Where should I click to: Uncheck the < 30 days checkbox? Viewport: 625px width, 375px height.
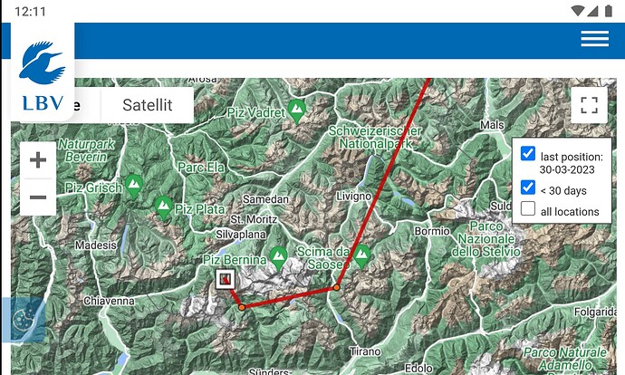click(x=528, y=187)
